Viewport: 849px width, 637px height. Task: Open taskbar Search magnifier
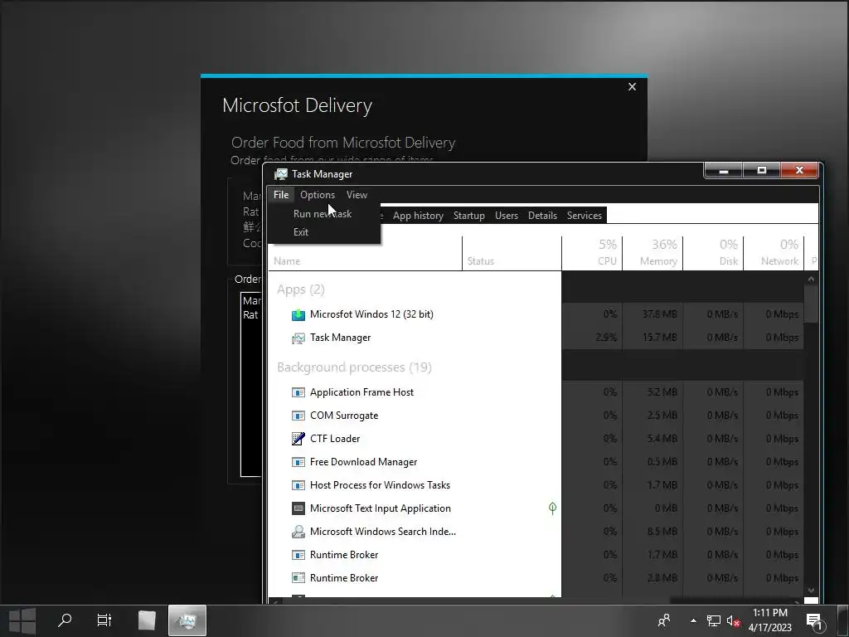pos(65,620)
